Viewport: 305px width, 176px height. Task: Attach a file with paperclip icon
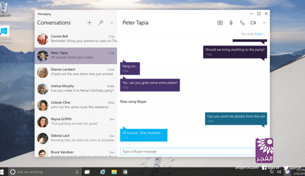231,23
